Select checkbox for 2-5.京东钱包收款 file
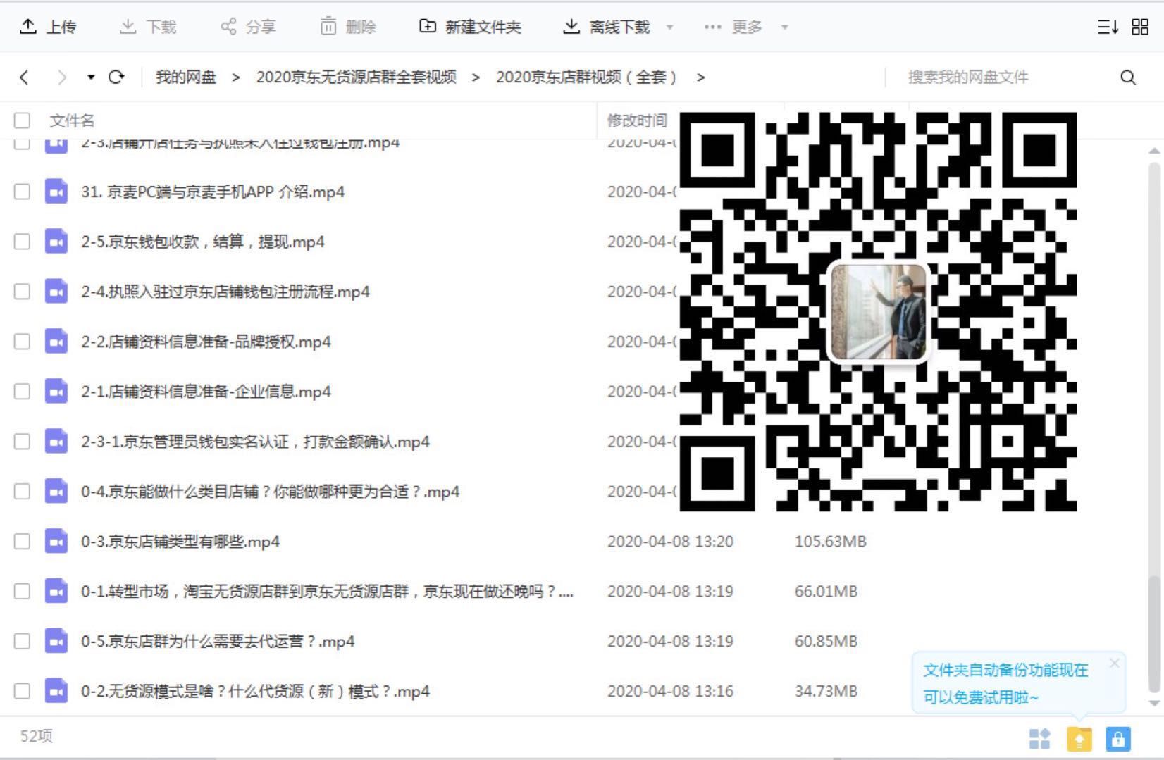 23,242
